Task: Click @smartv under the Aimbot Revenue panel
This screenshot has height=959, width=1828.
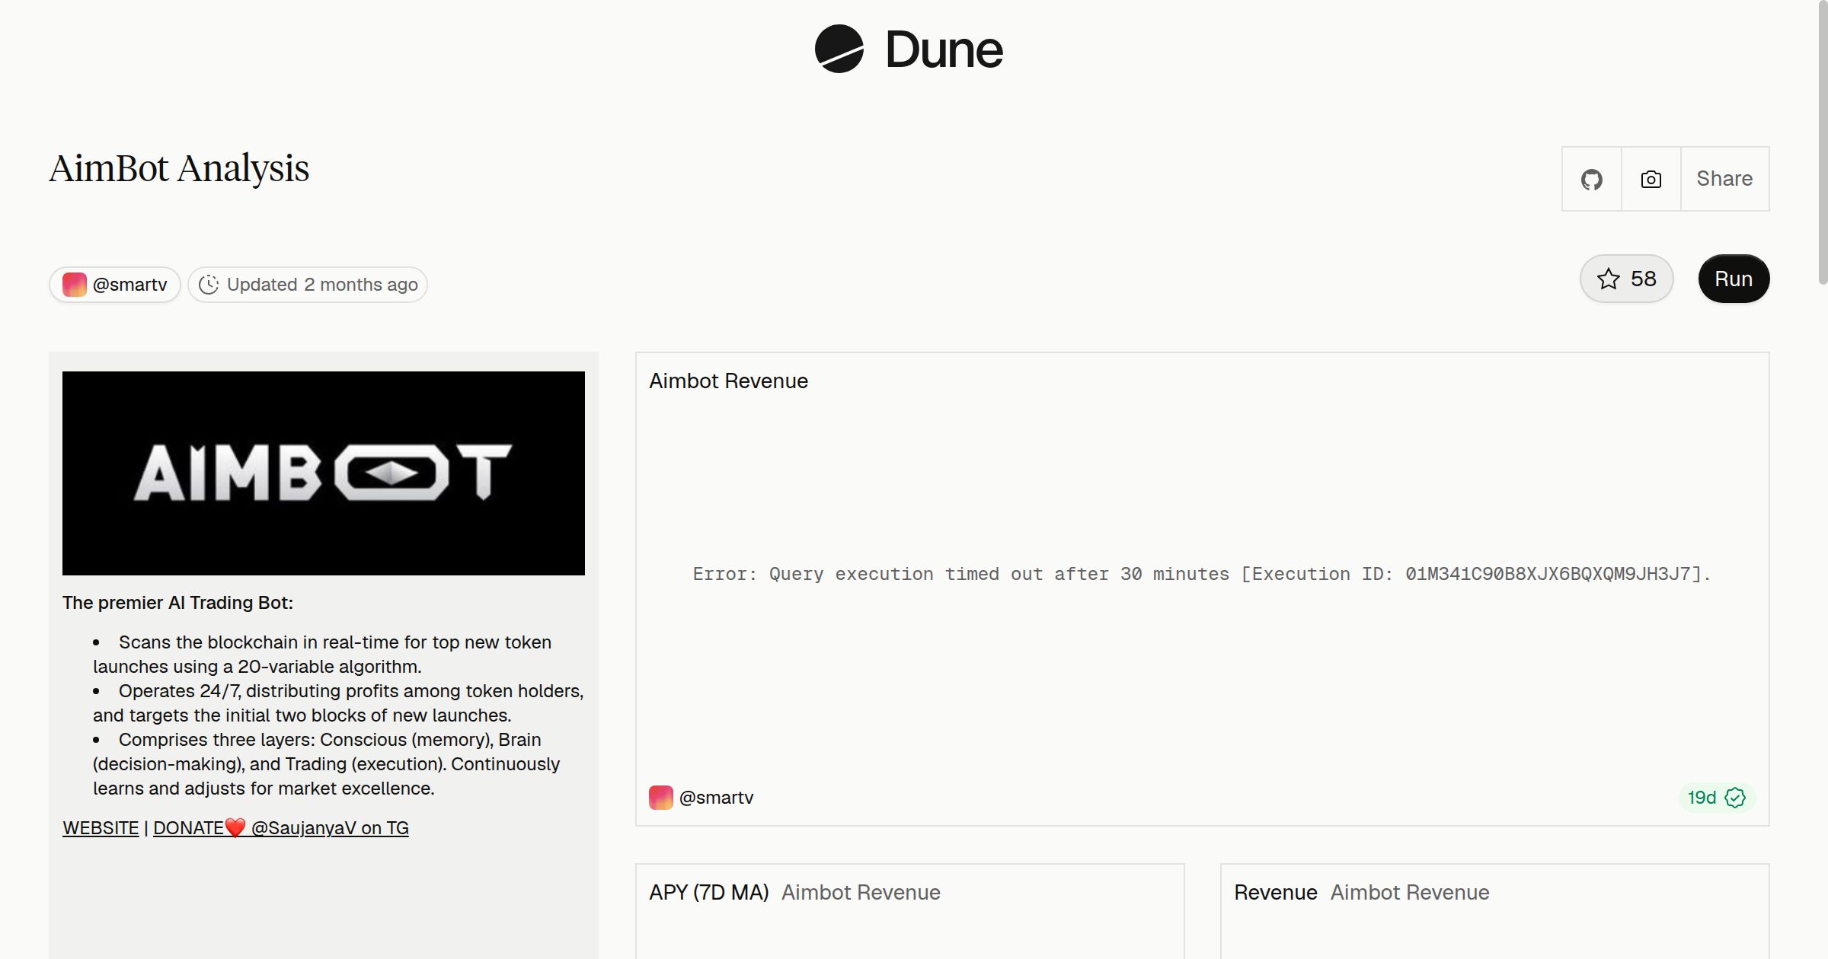Action: 716,798
